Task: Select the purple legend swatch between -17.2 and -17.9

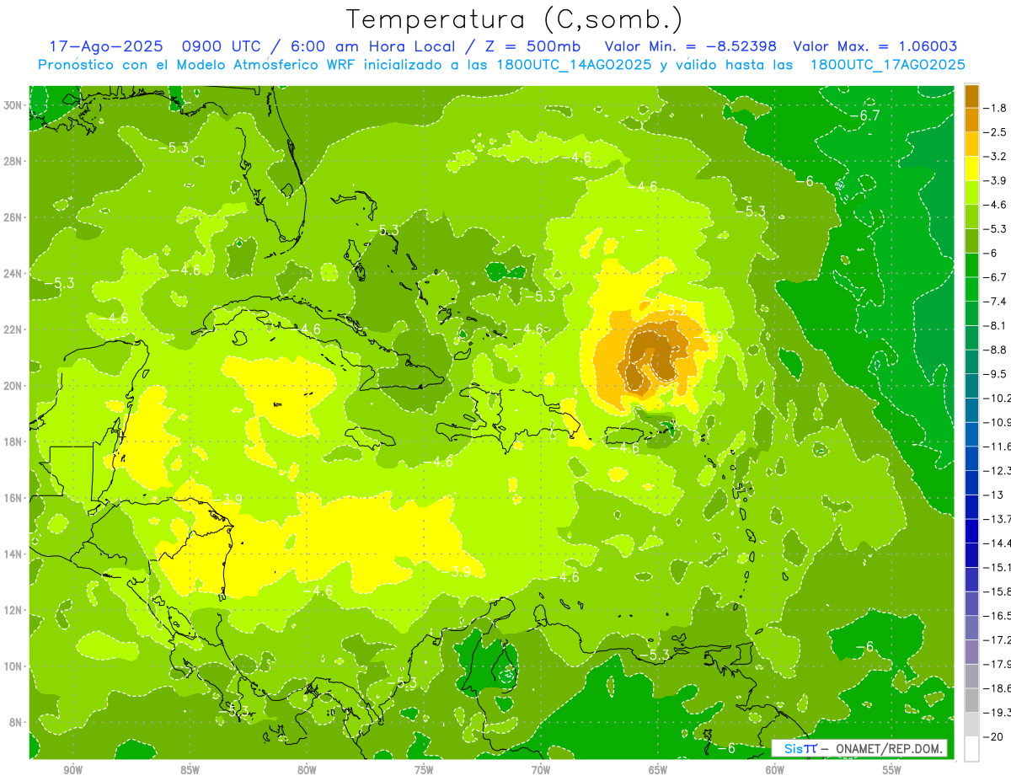Action: 971,651
